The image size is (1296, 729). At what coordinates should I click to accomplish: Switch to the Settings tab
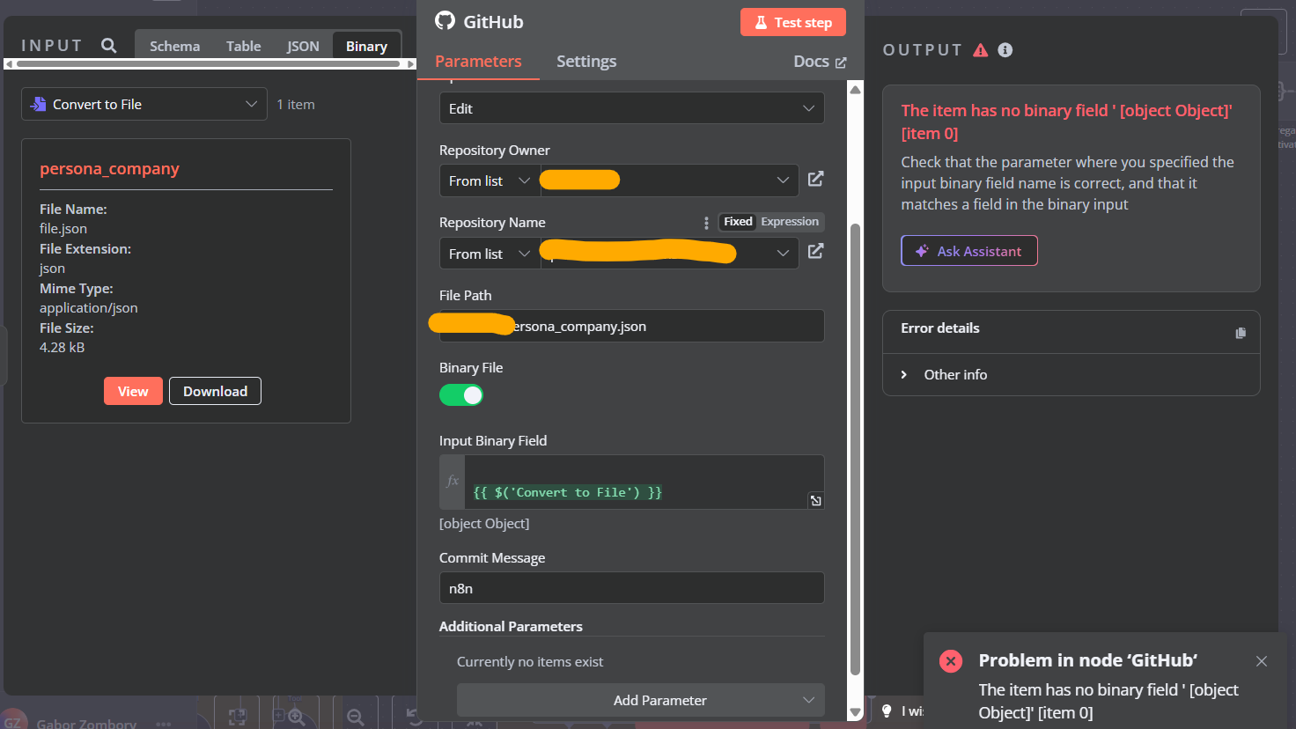click(x=586, y=62)
